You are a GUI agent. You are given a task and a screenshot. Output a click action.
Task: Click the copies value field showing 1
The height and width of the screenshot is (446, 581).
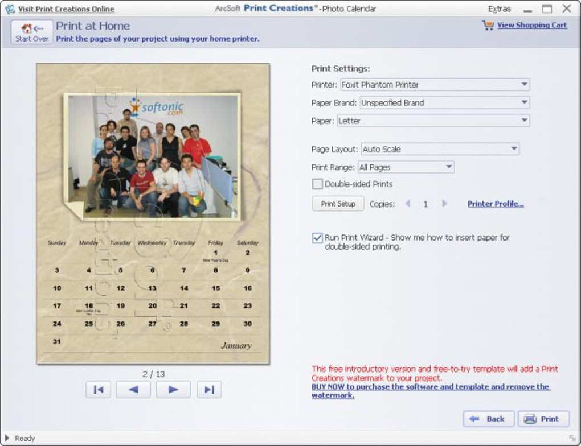[425, 204]
